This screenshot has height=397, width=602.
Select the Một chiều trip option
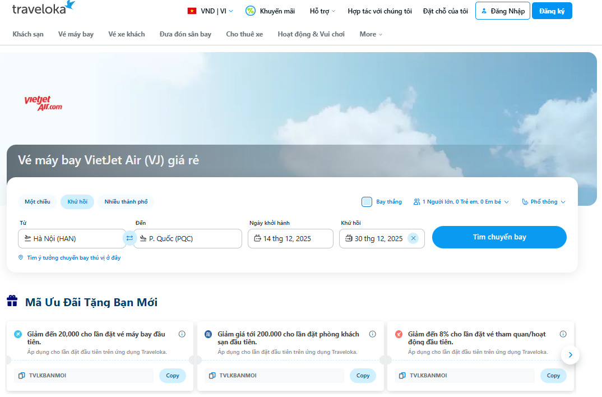click(x=37, y=202)
